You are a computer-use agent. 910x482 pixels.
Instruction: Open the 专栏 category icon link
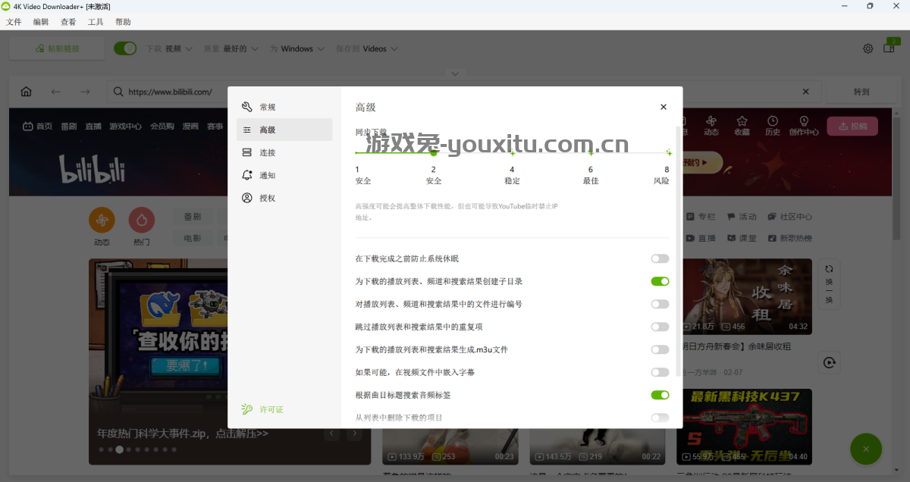(701, 217)
